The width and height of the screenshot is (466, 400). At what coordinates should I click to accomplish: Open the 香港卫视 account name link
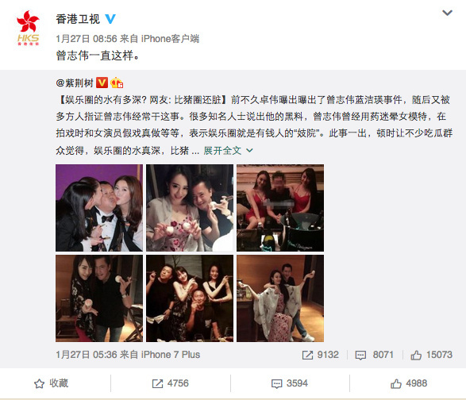tap(78, 19)
